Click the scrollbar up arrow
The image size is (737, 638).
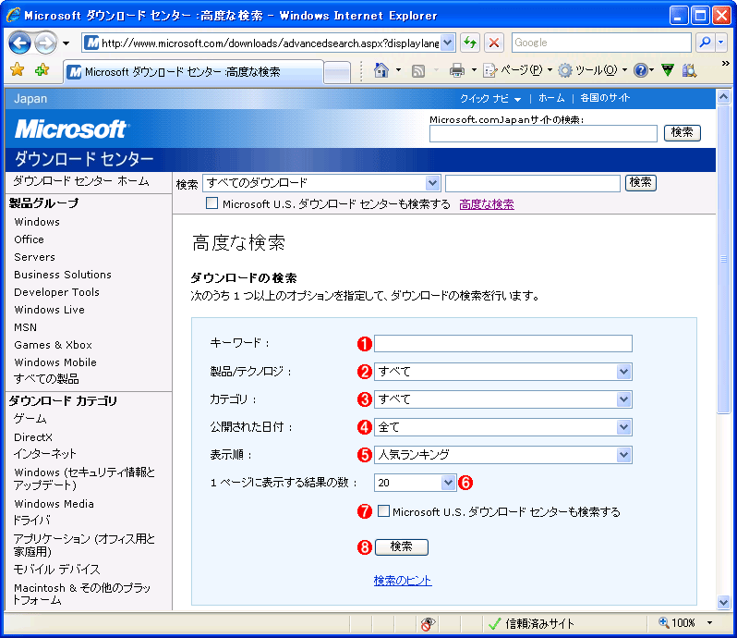click(723, 97)
